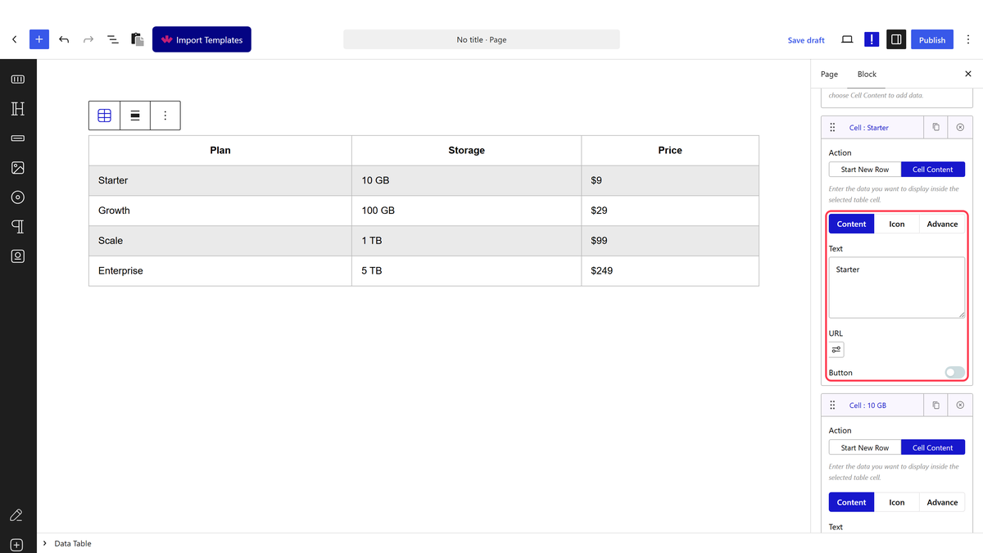Click drag handle of Cell : 10 GB

(x=832, y=406)
